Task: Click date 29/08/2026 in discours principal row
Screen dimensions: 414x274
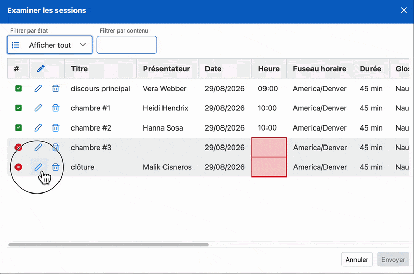Action: 225,89
